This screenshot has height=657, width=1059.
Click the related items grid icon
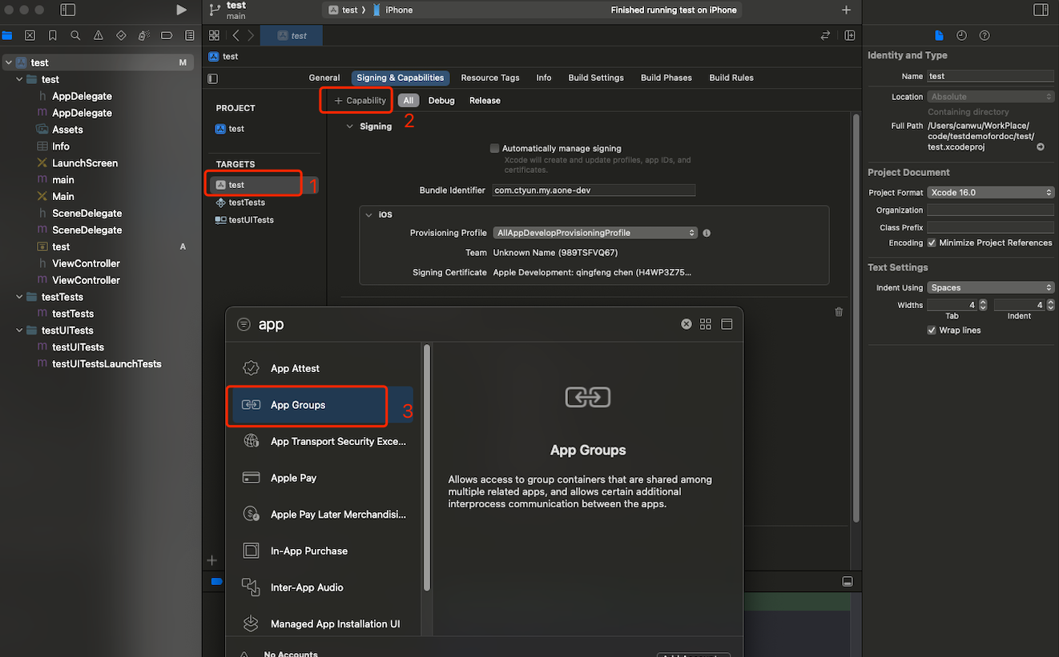[x=214, y=35]
